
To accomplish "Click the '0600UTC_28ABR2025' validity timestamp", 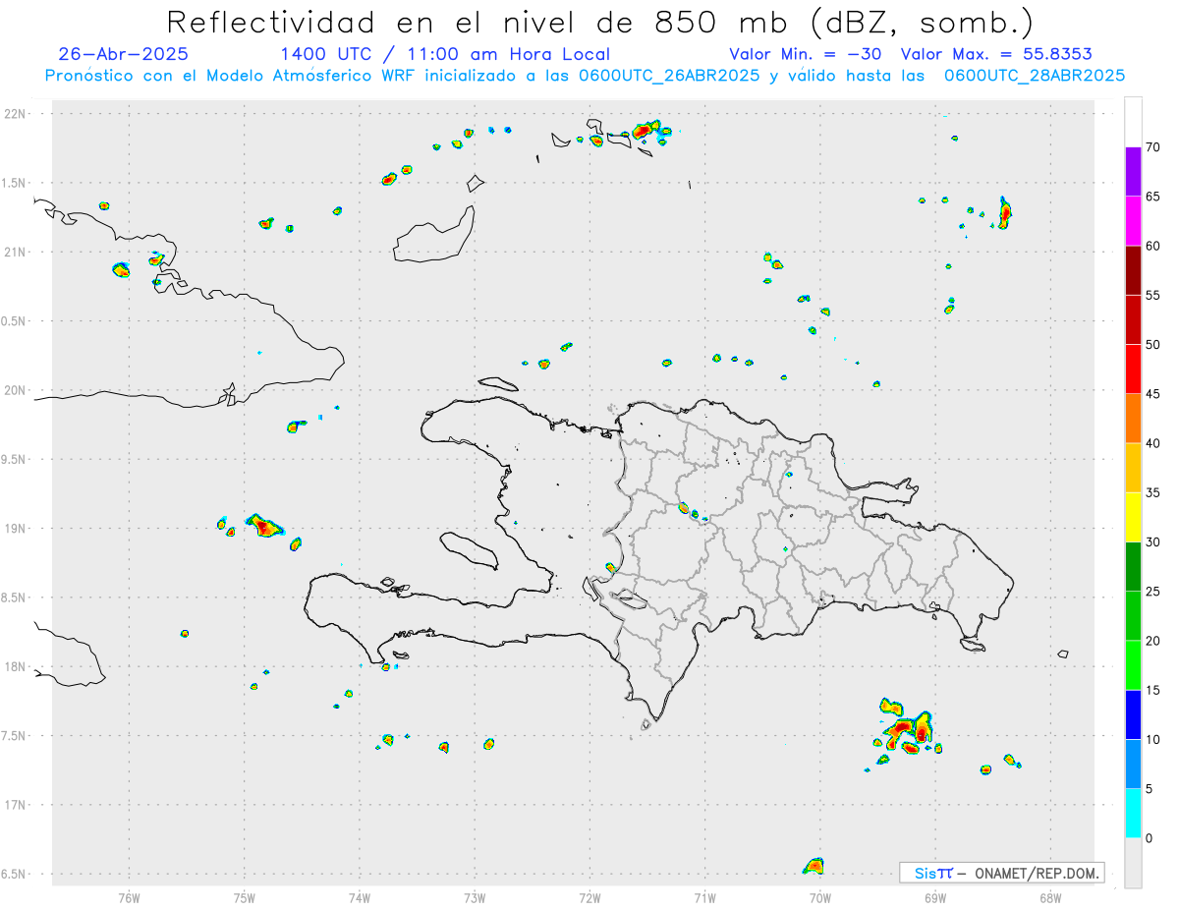I will (1035, 76).
